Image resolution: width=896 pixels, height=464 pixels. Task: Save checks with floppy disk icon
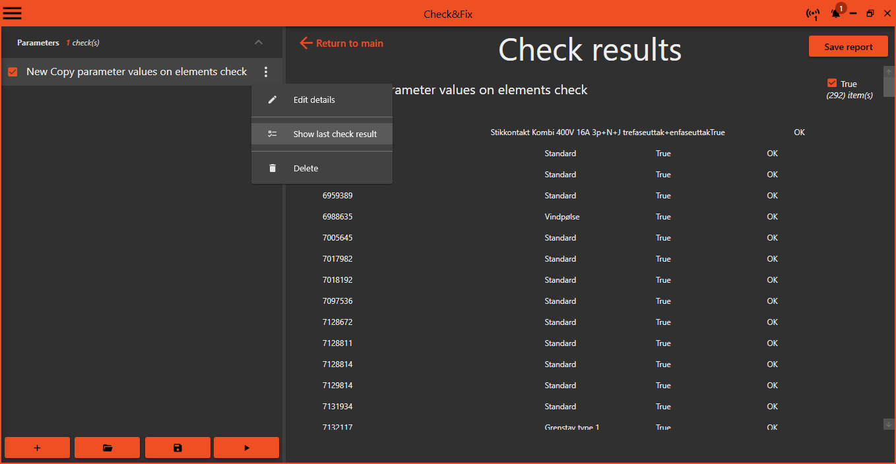(177, 448)
